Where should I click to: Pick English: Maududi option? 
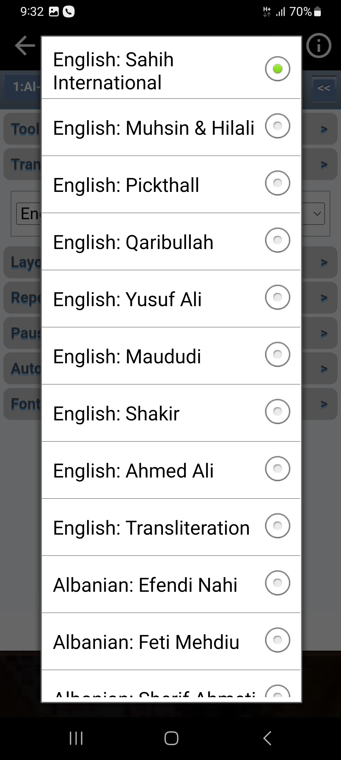tap(171, 356)
